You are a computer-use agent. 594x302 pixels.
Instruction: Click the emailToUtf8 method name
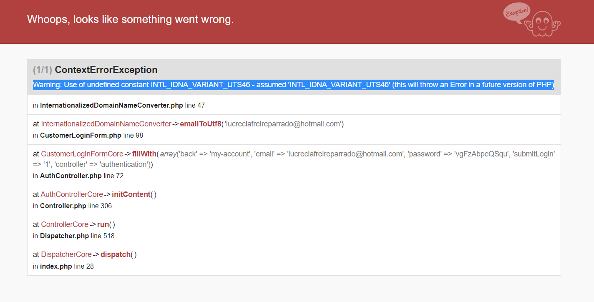click(x=200, y=124)
